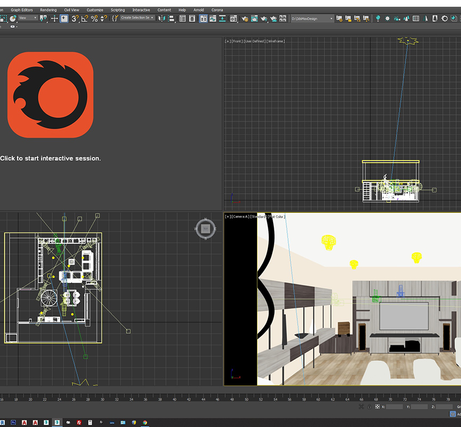Open the Autodesk A360 gallery grid icon
Image resolution: width=461 pixels, height=427 pixels.
pos(283,19)
